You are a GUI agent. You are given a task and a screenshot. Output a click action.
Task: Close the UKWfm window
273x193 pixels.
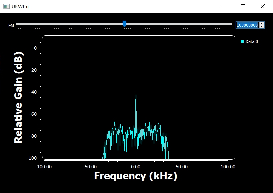tap(262, 6)
